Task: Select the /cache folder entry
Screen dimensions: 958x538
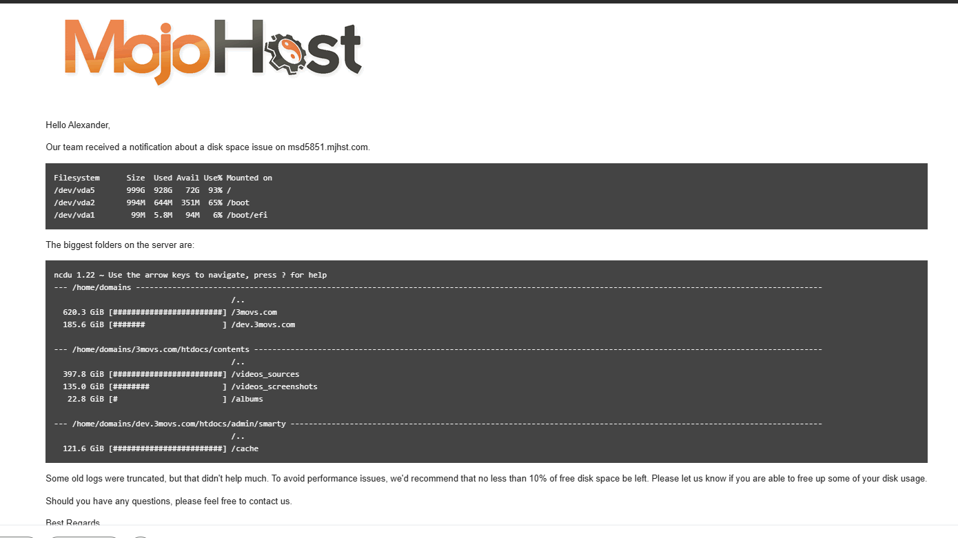Action: (x=245, y=448)
